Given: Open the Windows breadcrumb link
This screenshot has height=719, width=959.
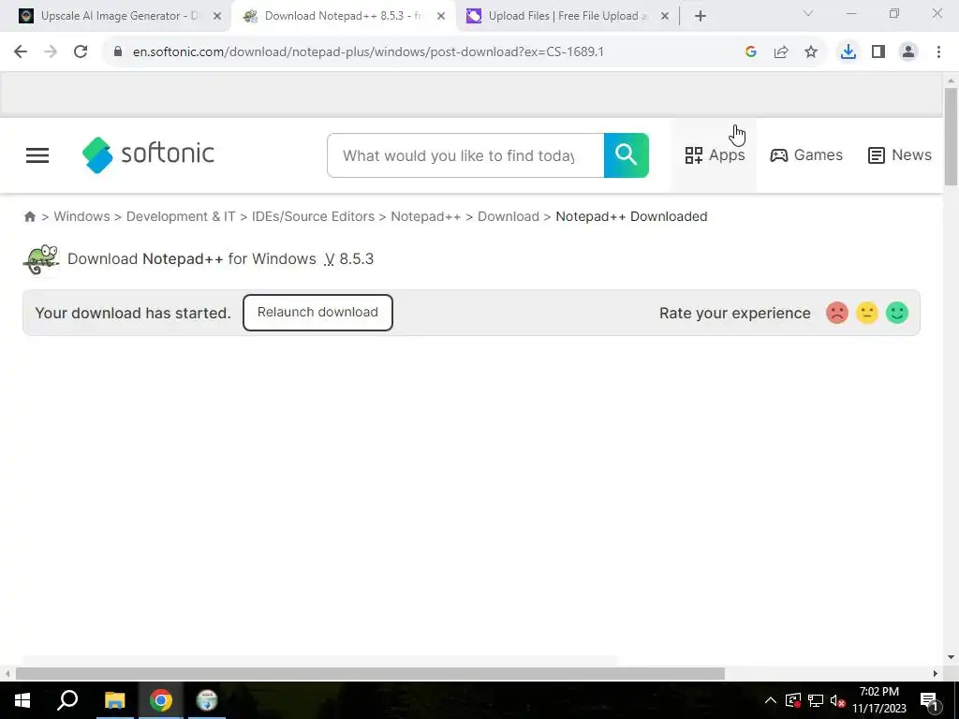Looking at the screenshot, I should click(x=82, y=216).
